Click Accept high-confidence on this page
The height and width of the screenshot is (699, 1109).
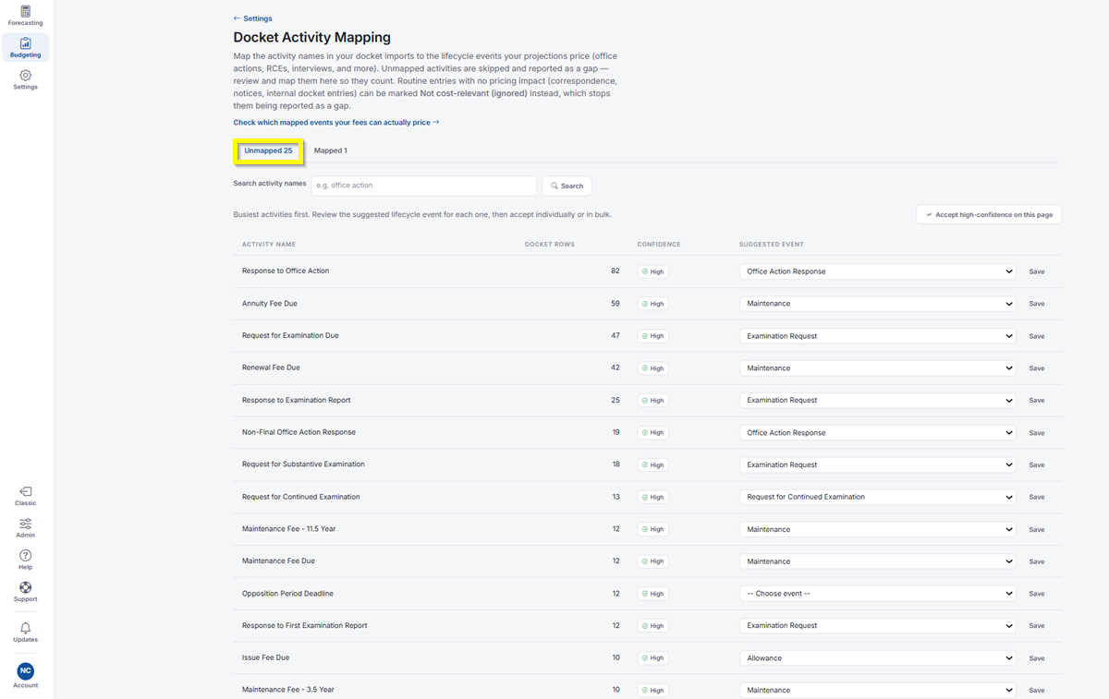tap(989, 214)
